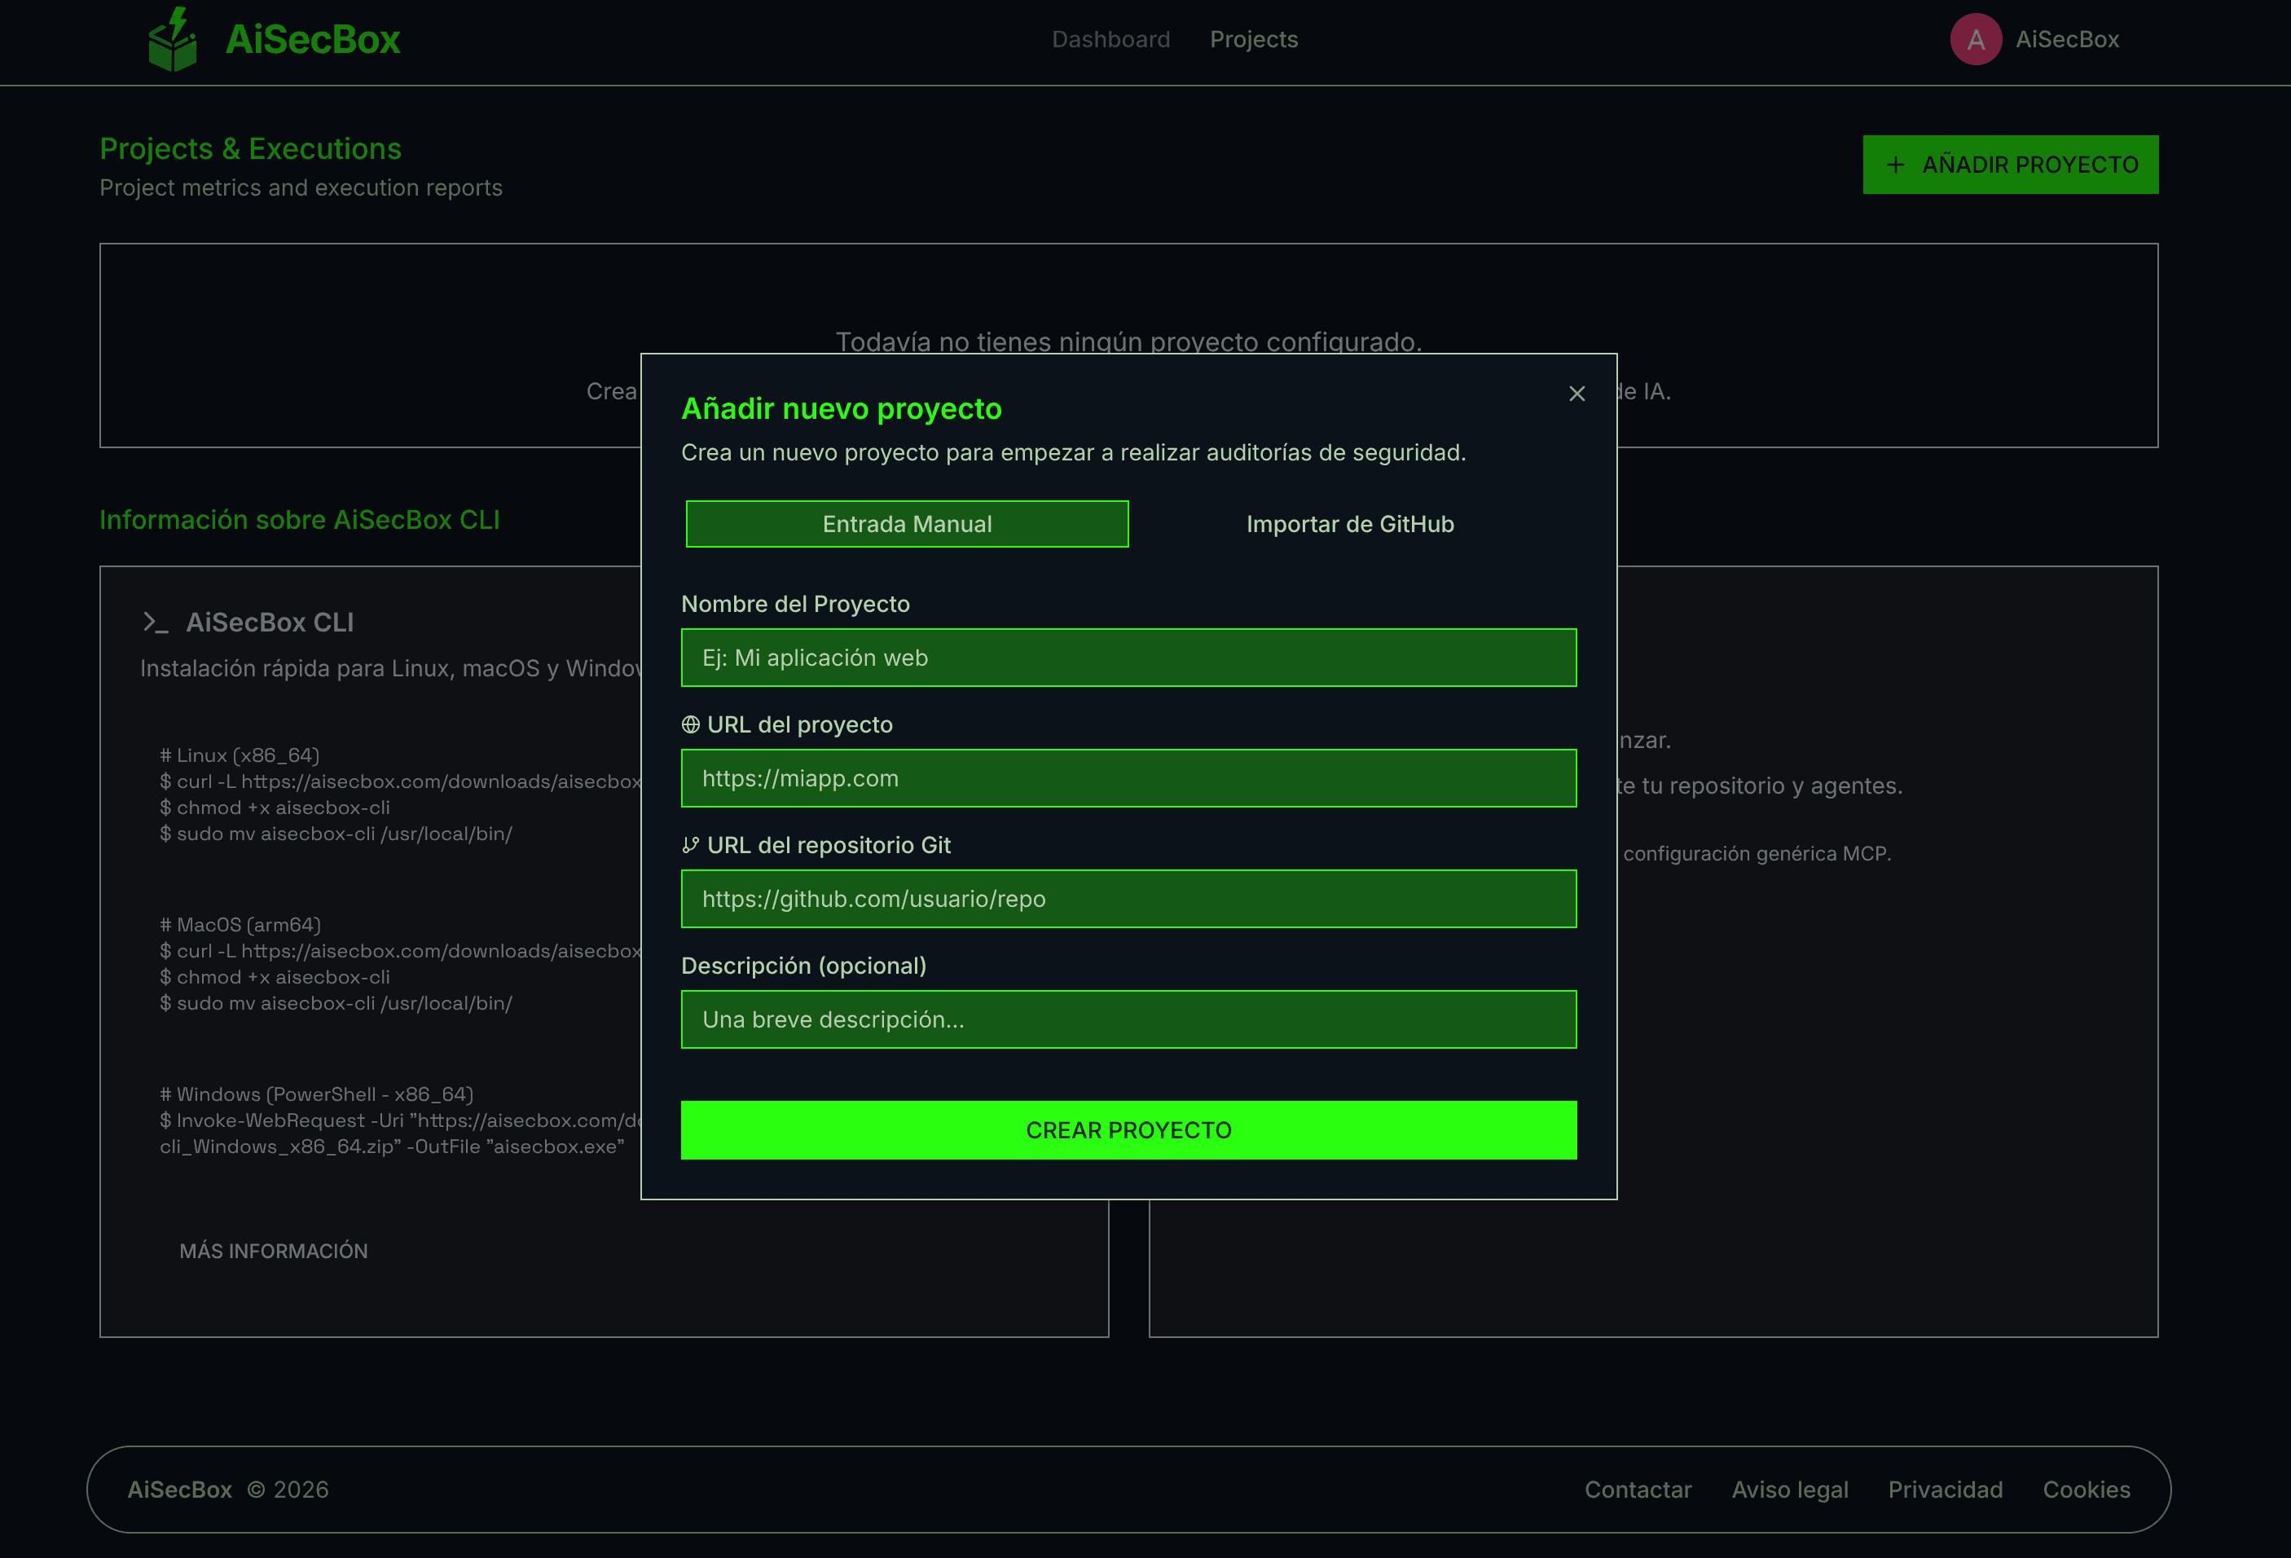Click 'Project metrics and execution reports' subtitle

[x=301, y=187]
